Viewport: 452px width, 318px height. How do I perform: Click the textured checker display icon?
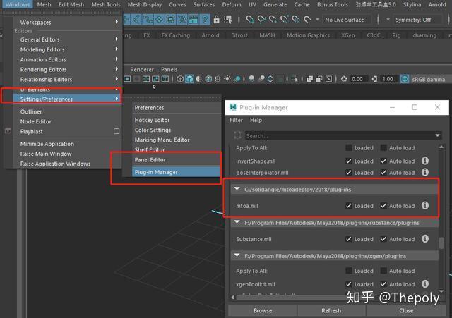[x=218, y=79]
